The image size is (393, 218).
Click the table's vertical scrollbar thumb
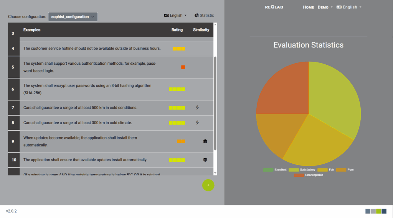click(x=215, y=103)
